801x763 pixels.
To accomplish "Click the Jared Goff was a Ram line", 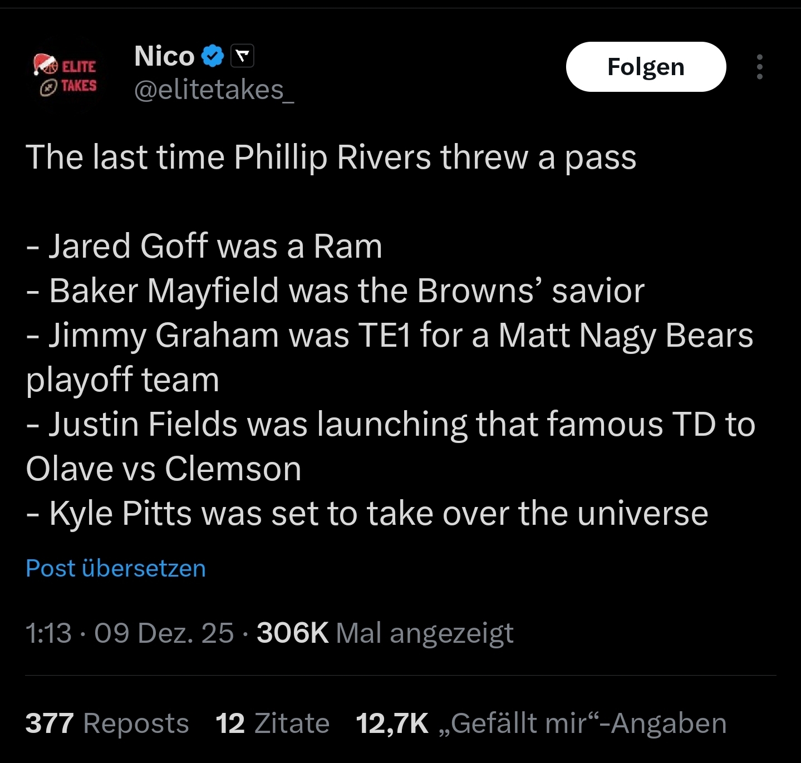I will coord(204,246).
